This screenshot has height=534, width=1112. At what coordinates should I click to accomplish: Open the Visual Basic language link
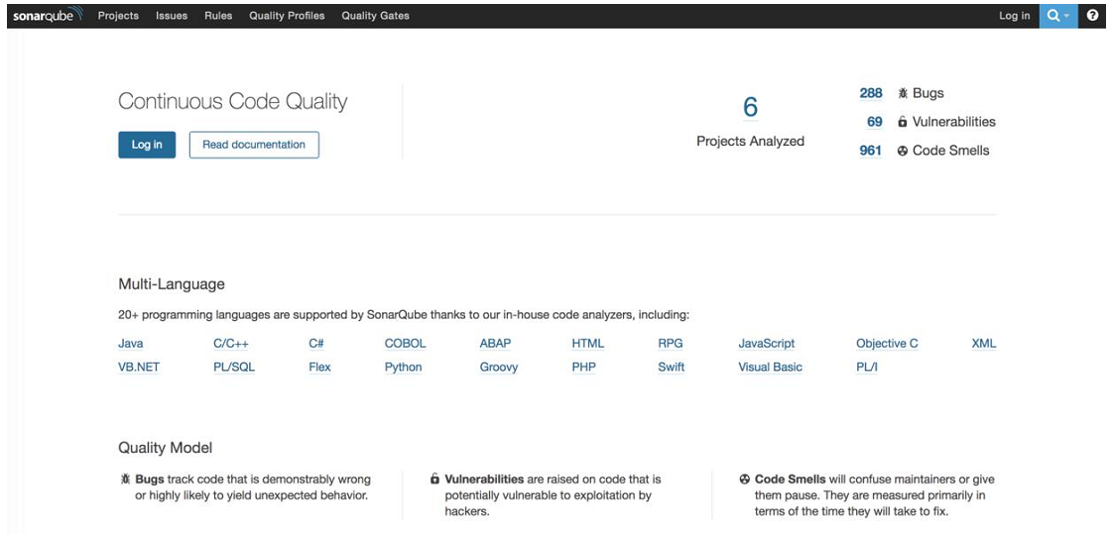pos(770,367)
